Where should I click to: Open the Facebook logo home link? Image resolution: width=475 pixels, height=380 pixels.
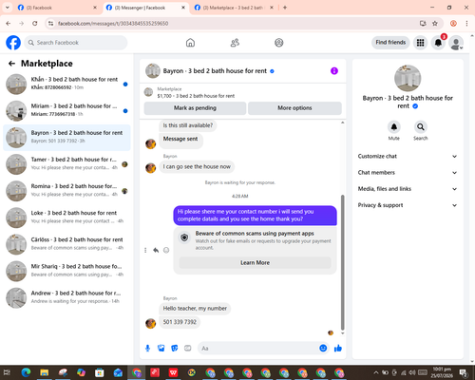coord(13,43)
